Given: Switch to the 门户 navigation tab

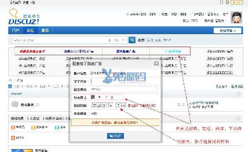Looking at the screenshot, I should tap(16, 30).
